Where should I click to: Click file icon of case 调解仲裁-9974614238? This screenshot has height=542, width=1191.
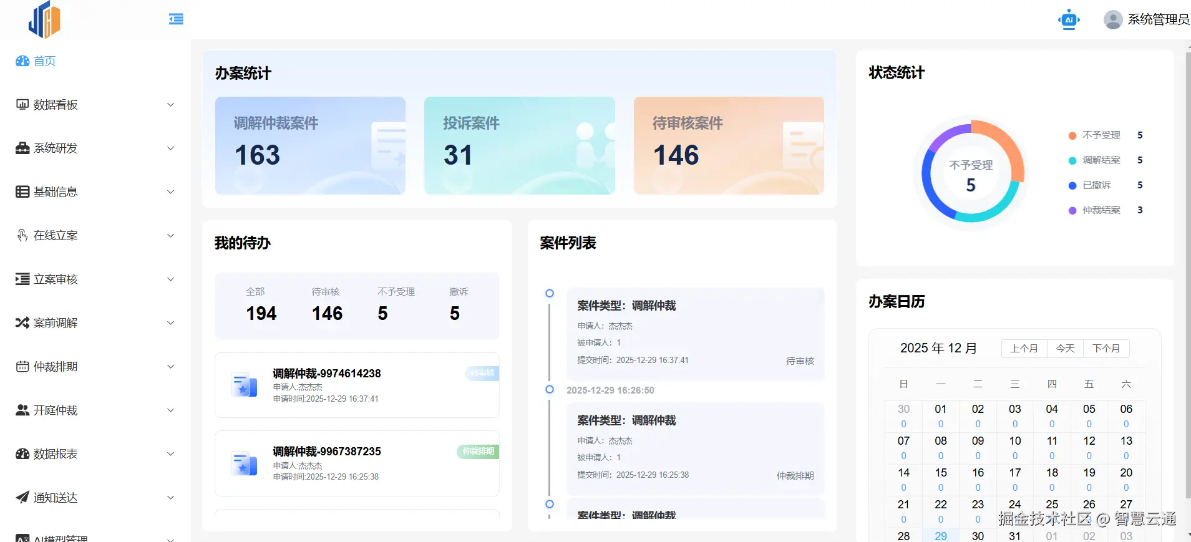(244, 385)
